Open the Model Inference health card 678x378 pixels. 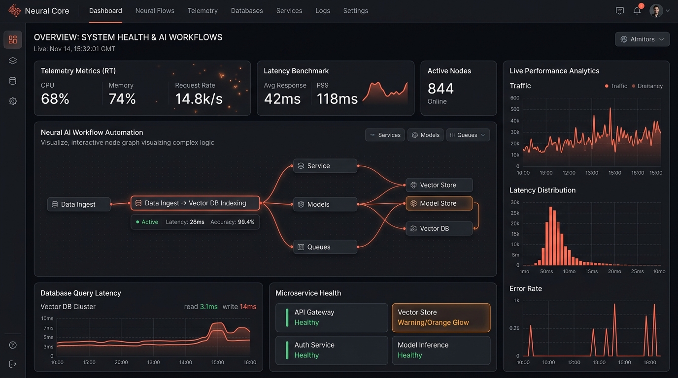[441, 350]
